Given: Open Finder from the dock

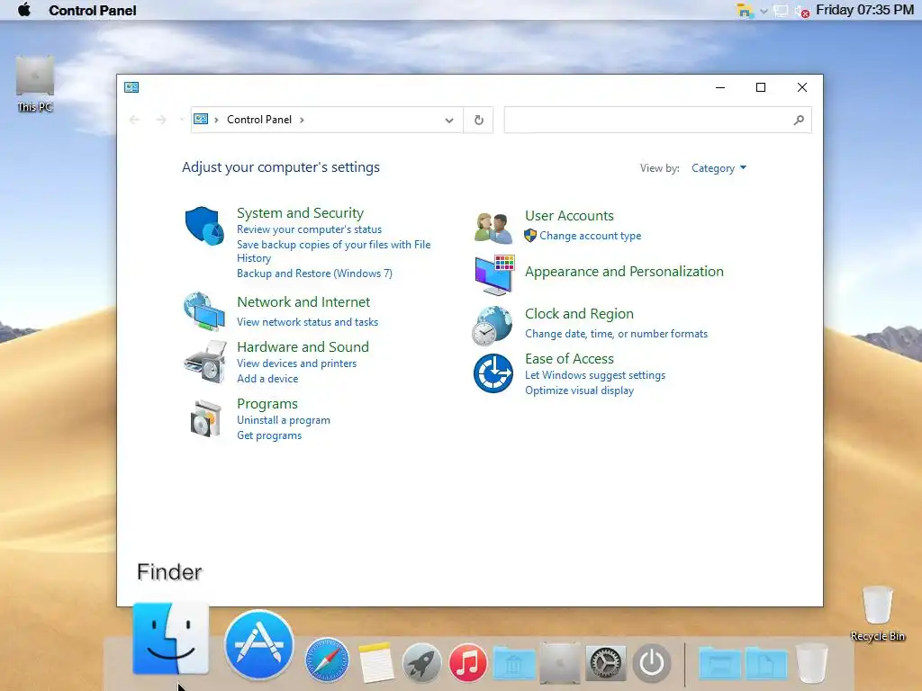Looking at the screenshot, I should (x=170, y=638).
